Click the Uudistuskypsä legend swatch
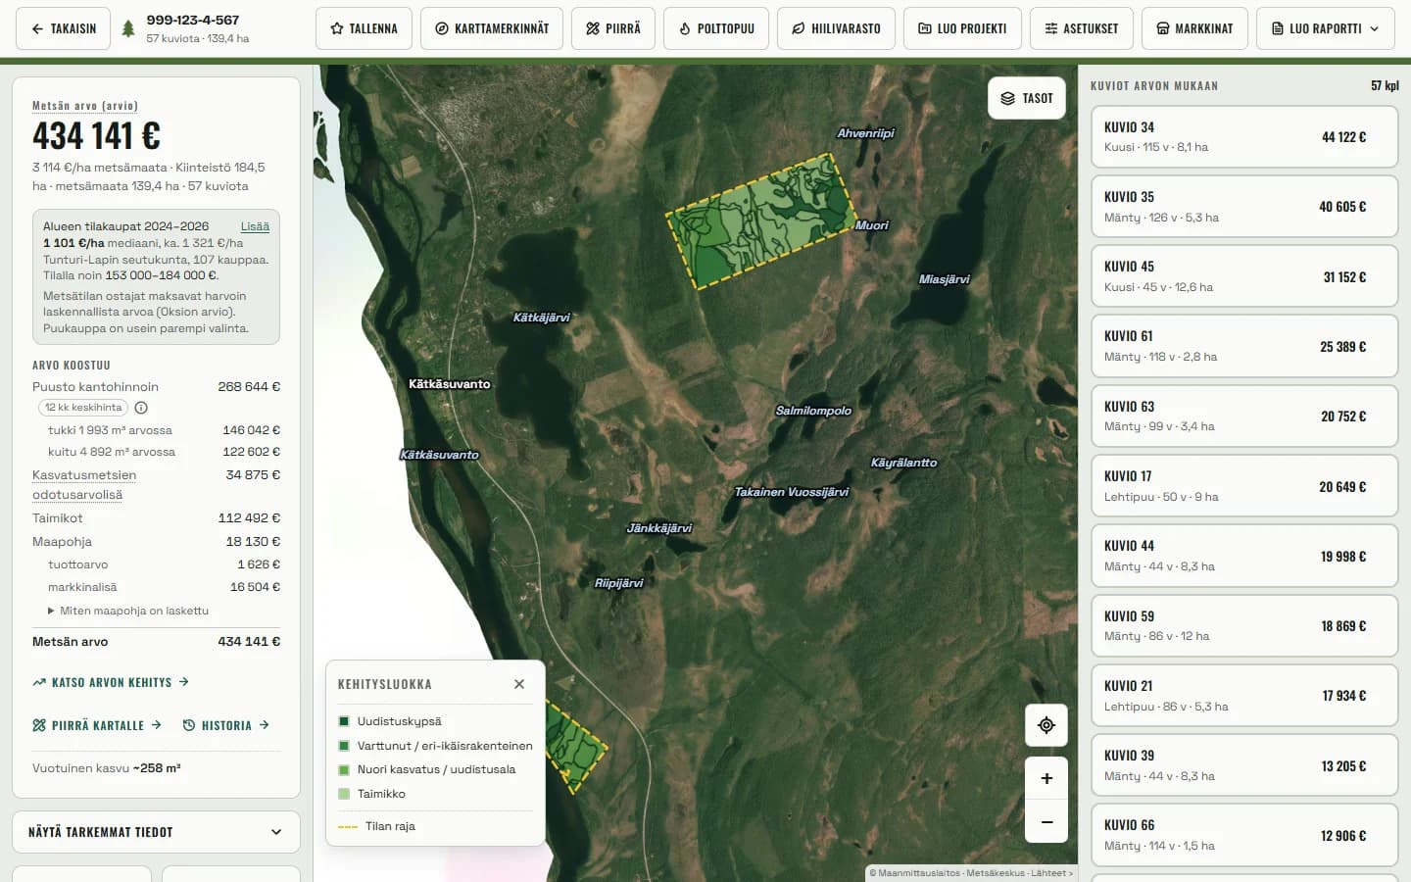The image size is (1411, 882). pyautogui.click(x=344, y=721)
